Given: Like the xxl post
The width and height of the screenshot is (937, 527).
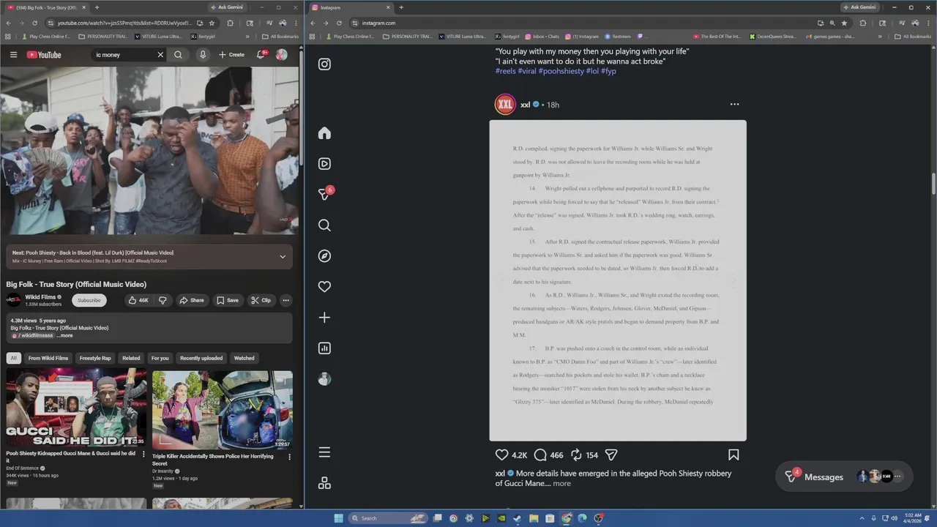Looking at the screenshot, I should pos(501,455).
